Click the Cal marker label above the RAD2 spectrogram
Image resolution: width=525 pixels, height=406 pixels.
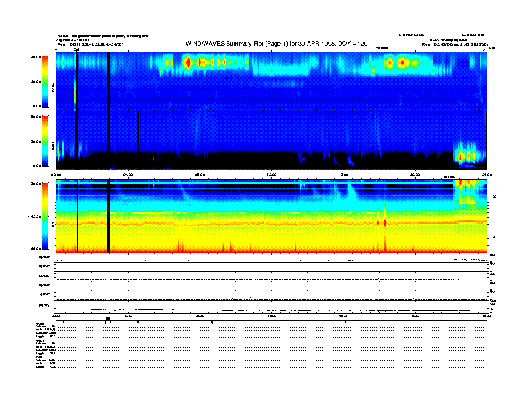[x=76, y=50]
